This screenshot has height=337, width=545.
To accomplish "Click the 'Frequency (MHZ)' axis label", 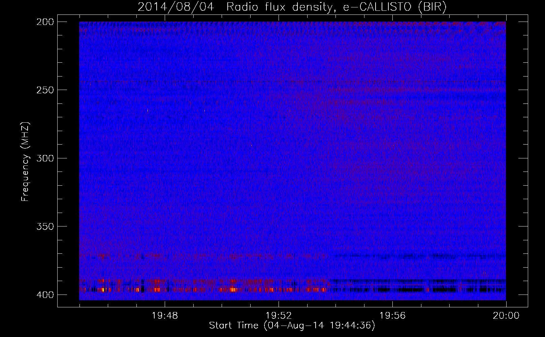I will point(25,162).
